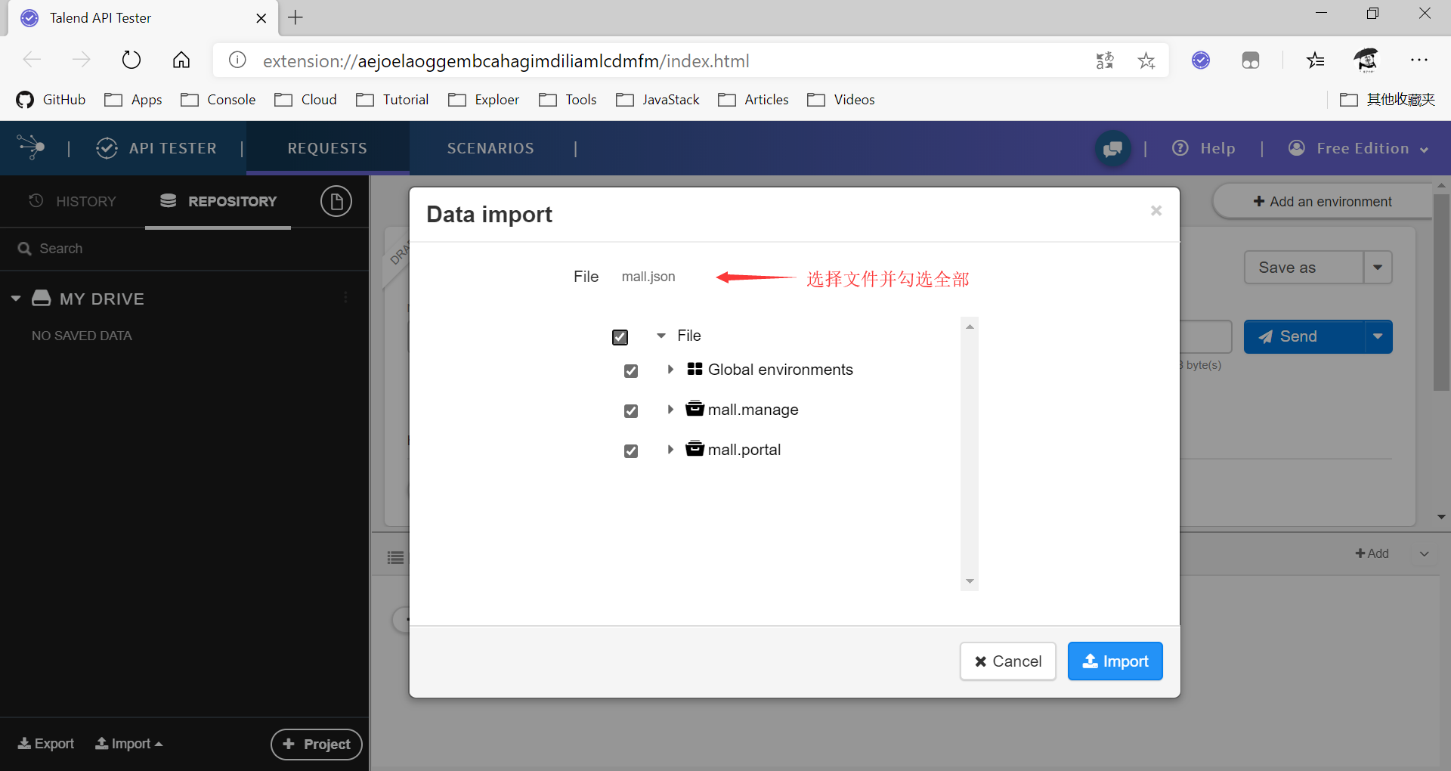This screenshot has height=771, width=1451.
Task: Switch to the SCENARIOS tab
Action: (x=490, y=147)
